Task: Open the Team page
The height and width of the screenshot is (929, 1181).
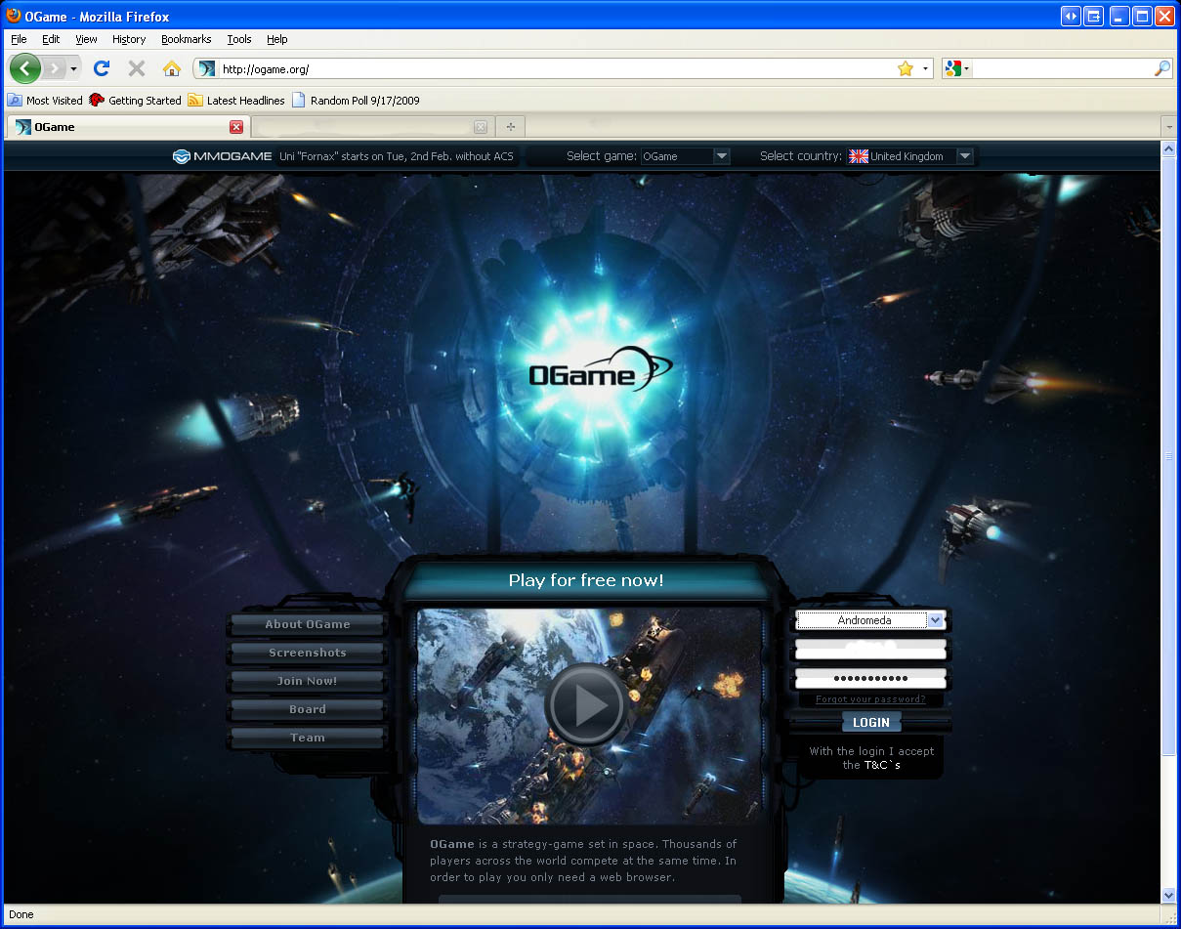Action: 308,738
